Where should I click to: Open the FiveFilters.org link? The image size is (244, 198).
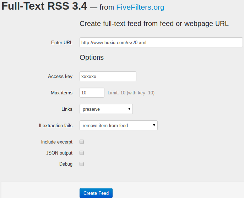140,7
